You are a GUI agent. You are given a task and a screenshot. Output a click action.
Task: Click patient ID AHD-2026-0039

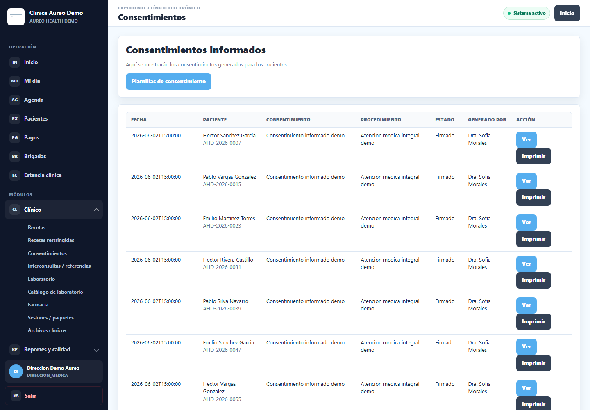click(x=222, y=309)
